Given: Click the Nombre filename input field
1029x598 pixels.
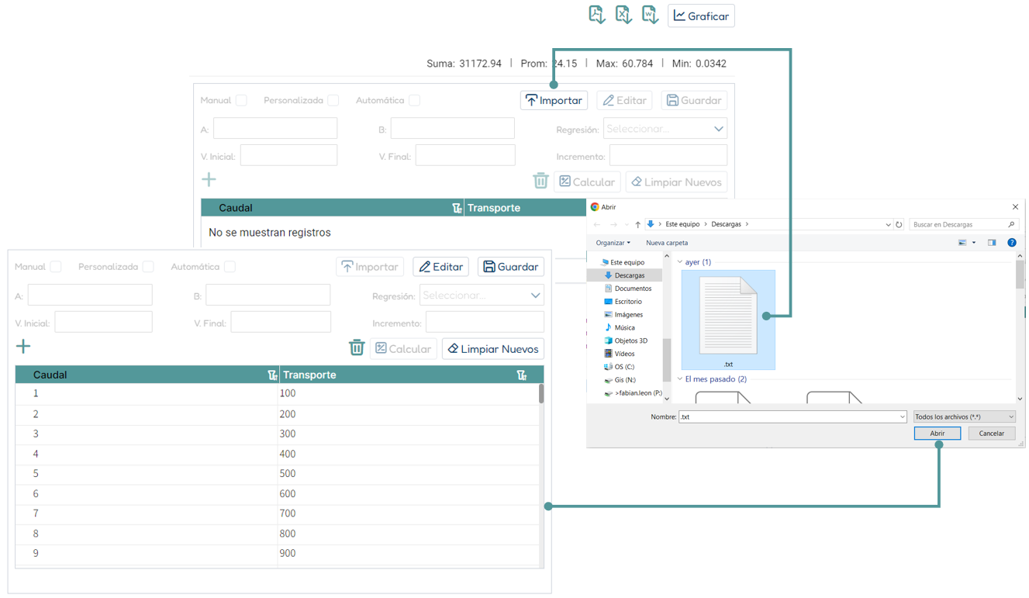Looking at the screenshot, I should click(792, 417).
